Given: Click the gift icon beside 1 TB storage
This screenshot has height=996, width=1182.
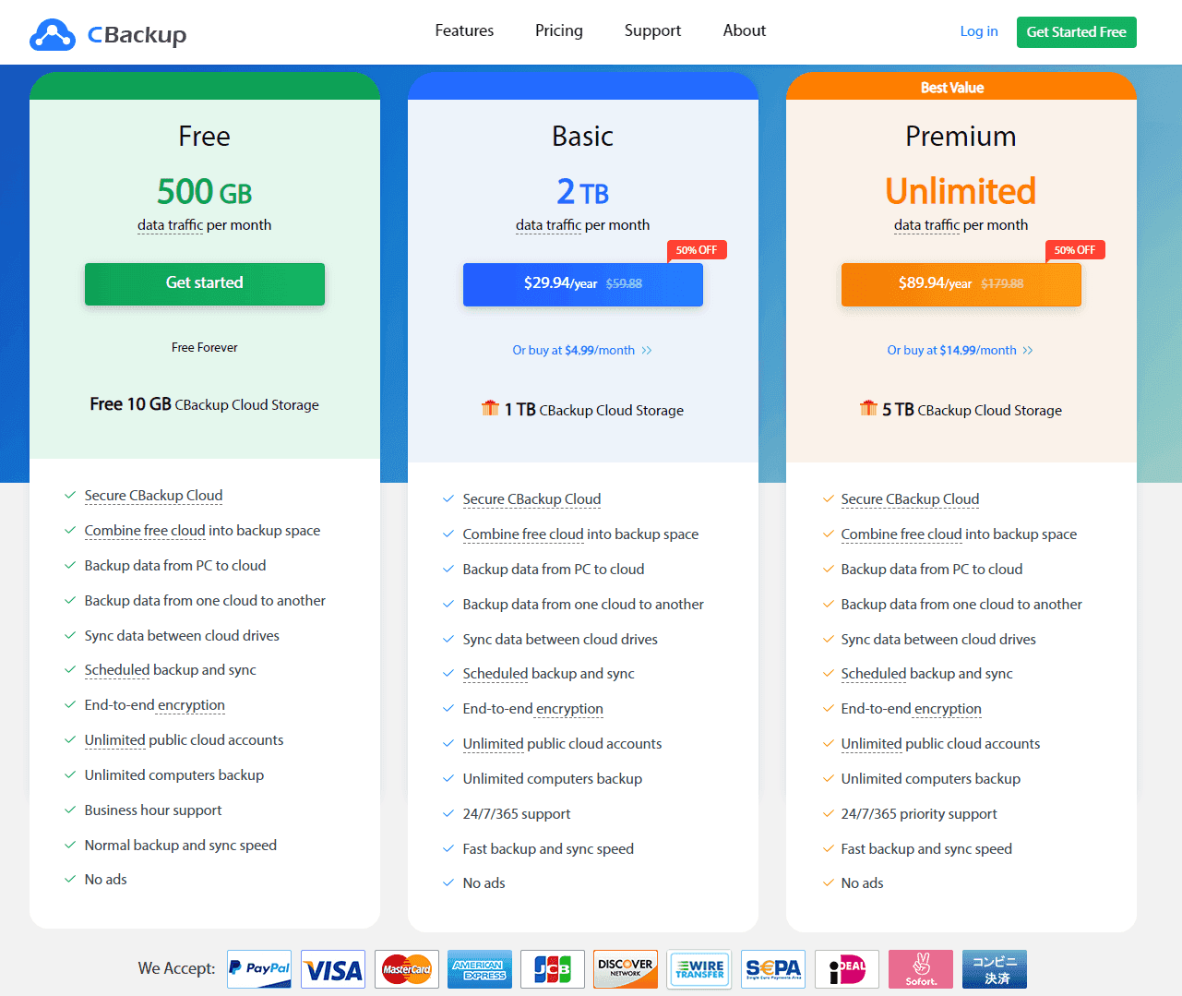Looking at the screenshot, I should pos(490,408).
